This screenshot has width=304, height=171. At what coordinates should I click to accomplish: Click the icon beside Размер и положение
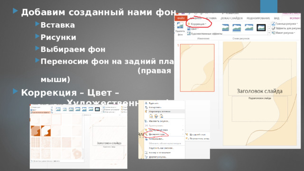[146, 153]
